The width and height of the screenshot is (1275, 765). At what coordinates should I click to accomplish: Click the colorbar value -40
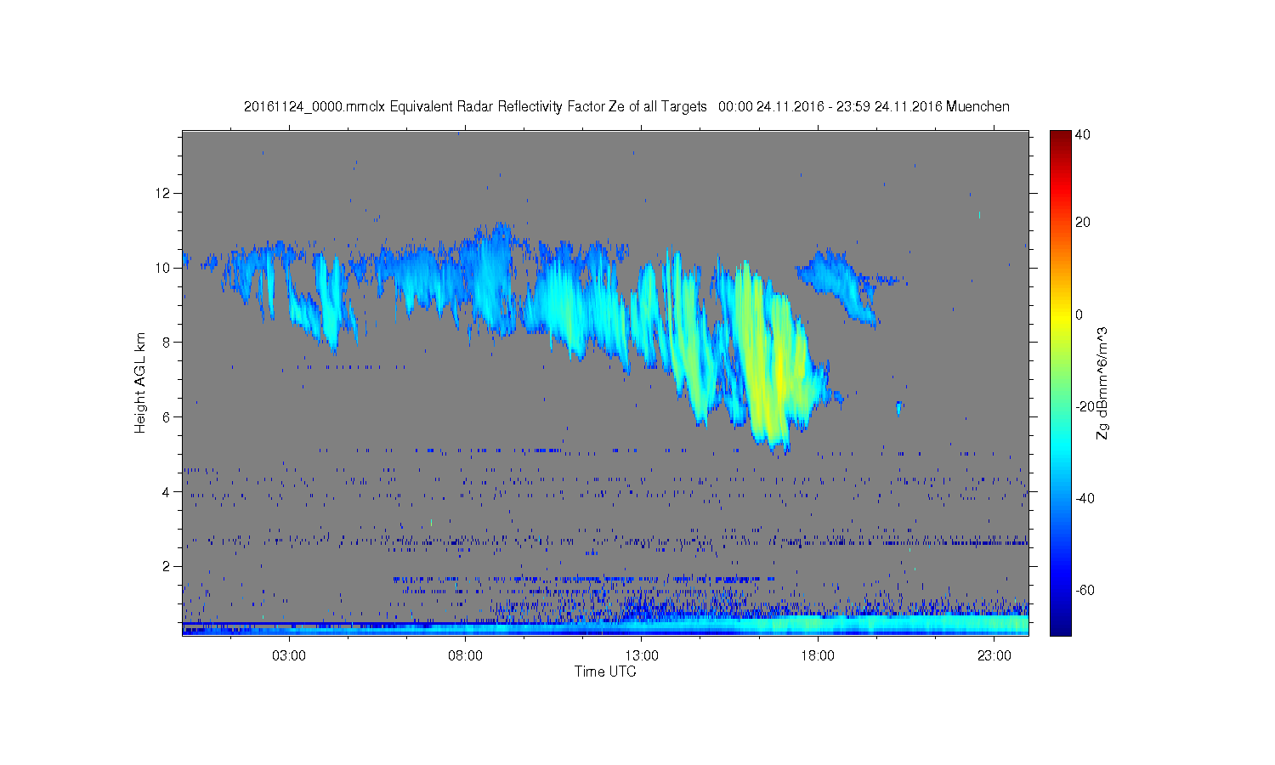[x=1085, y=498]
